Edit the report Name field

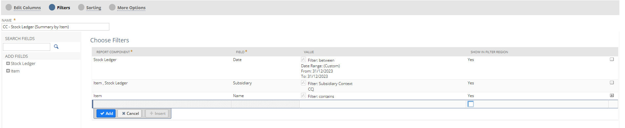pyautogui.click(x=55, y=27)
